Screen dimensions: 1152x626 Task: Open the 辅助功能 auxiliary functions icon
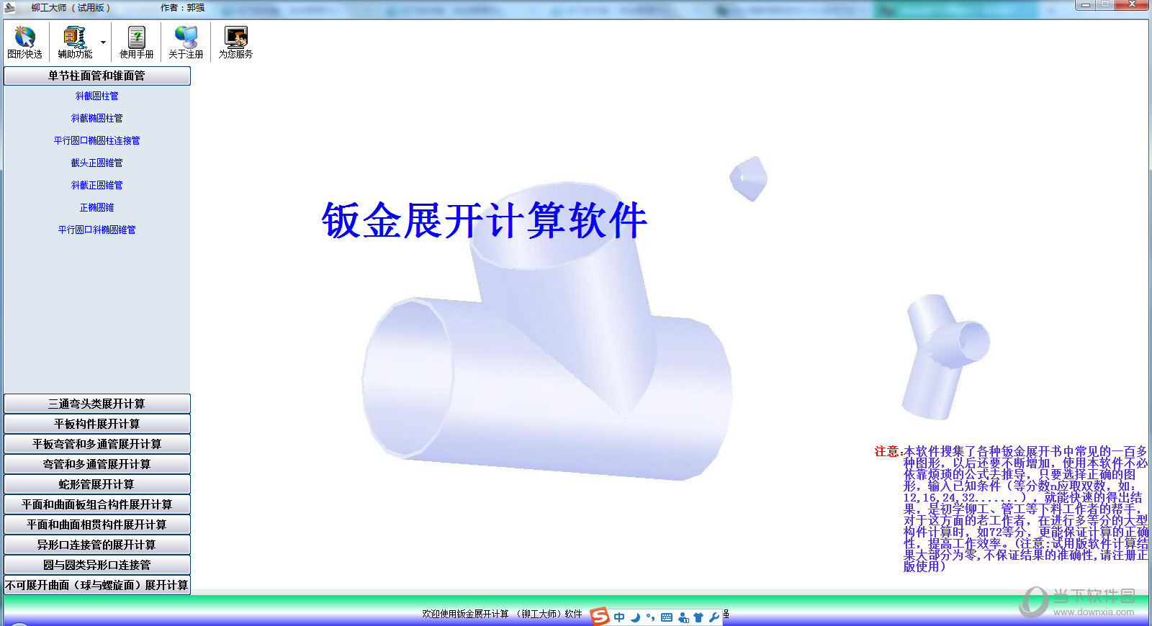[x=75, y=42]
